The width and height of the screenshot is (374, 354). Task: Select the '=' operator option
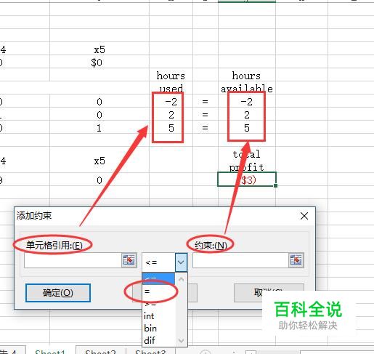point(158,291)
